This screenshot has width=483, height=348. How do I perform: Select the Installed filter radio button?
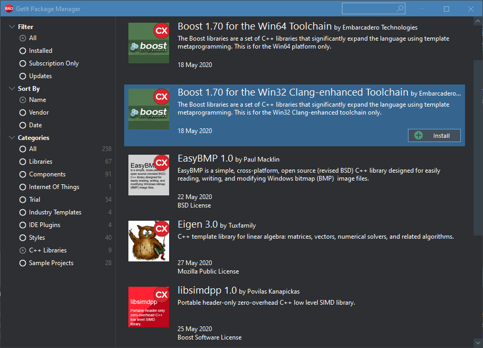pyautogui.click(x=23, y=51)
